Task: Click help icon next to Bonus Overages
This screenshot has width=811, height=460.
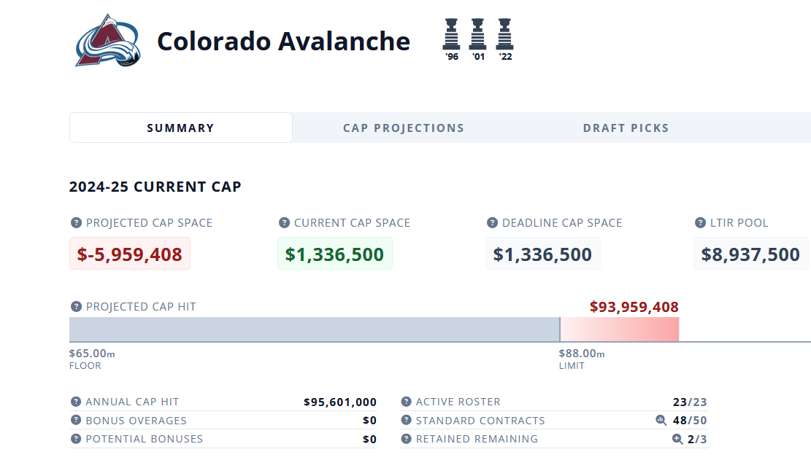Action: tap(75, 420)
